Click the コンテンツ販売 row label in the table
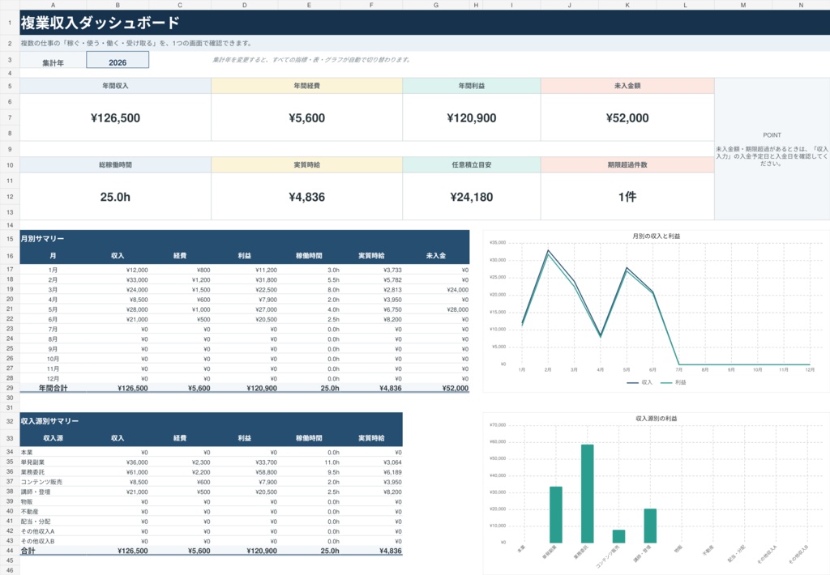 click(x=42, y=482)
